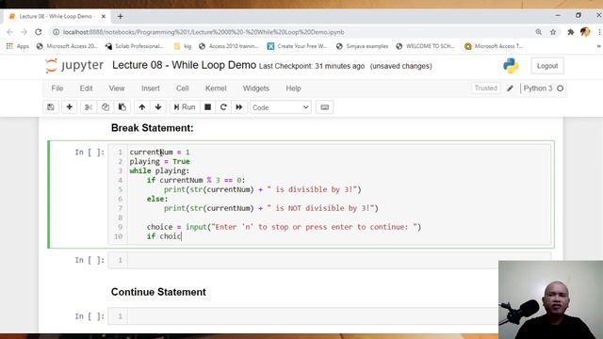Open a new browser tab

point(121,16)
